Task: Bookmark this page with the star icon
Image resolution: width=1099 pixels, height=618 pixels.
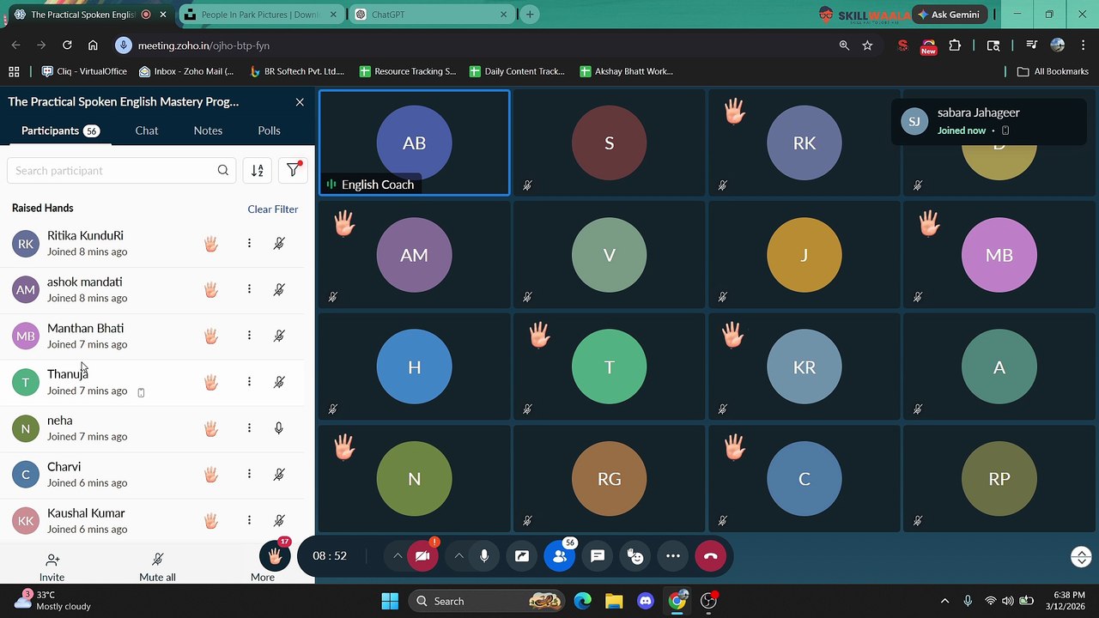Action: pyautogui.click(x=867, y=45)
